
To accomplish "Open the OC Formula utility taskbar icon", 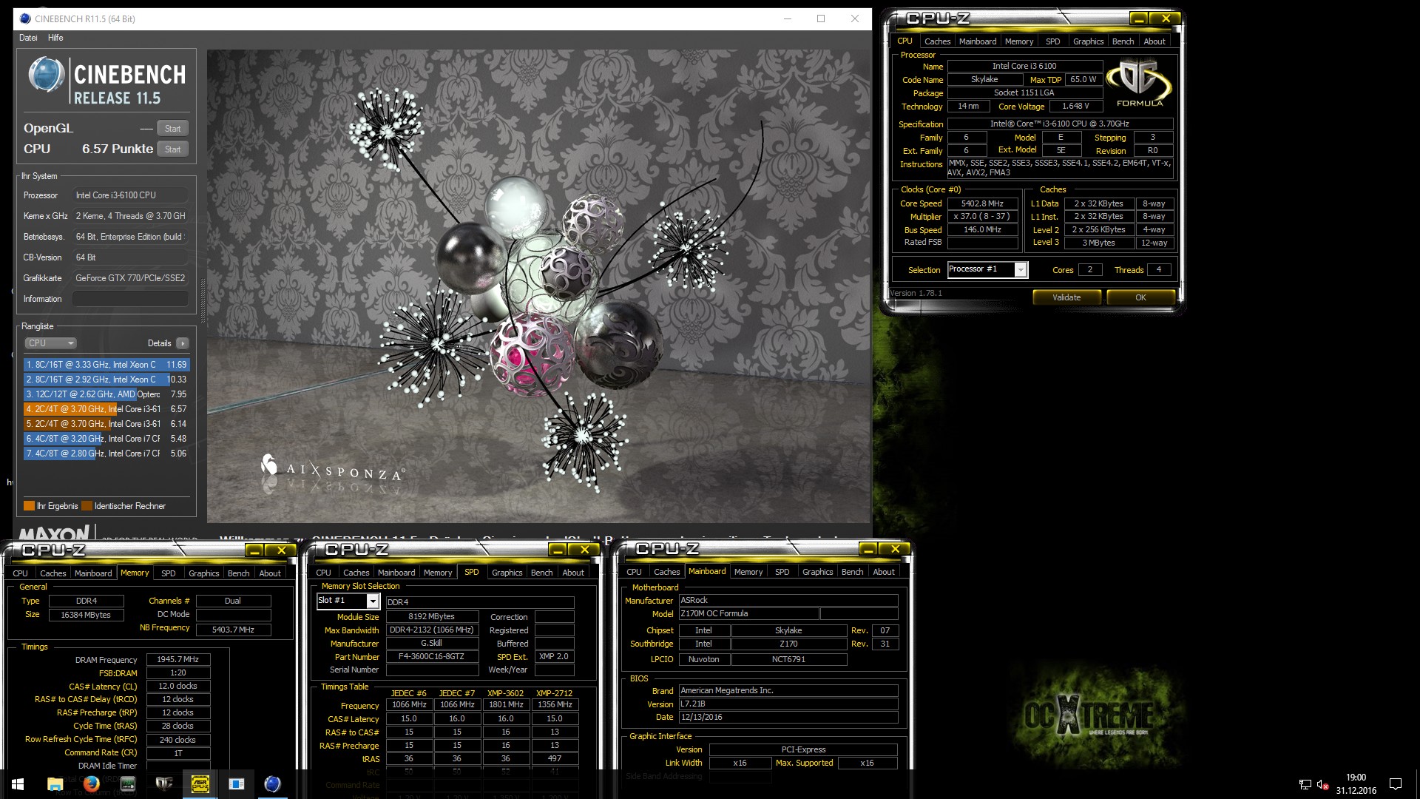I will point(163,784).
